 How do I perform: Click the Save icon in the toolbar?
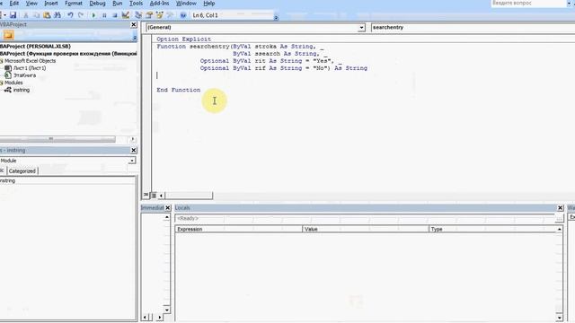(x=13, y=15)
